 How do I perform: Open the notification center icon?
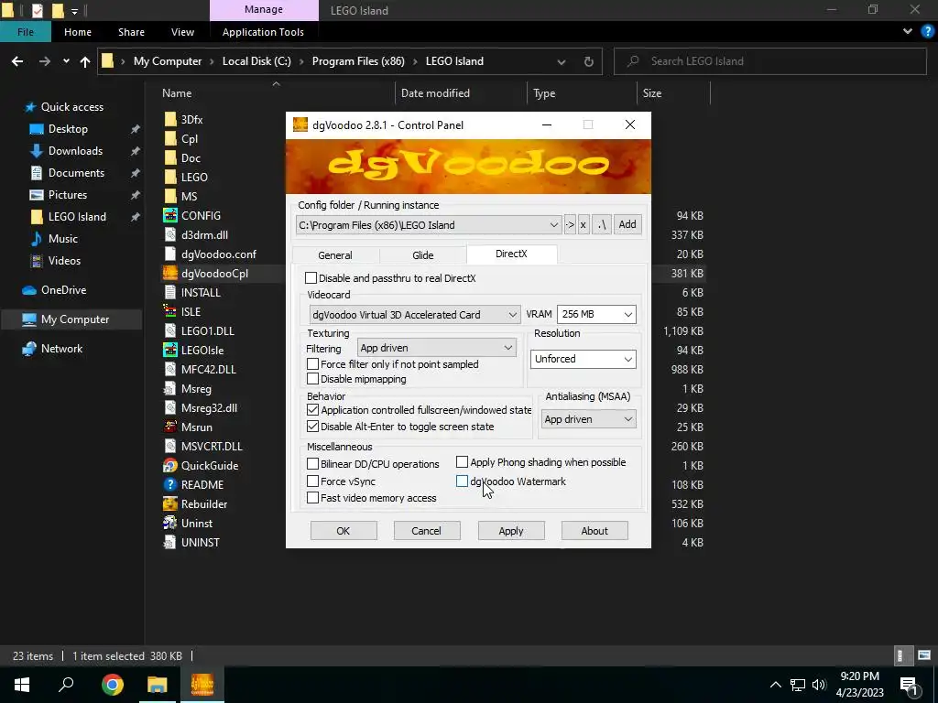[x=910, y=685]
